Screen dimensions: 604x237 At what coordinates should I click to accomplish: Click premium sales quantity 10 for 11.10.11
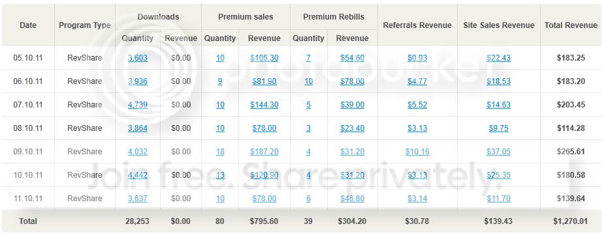pos(220,199)
